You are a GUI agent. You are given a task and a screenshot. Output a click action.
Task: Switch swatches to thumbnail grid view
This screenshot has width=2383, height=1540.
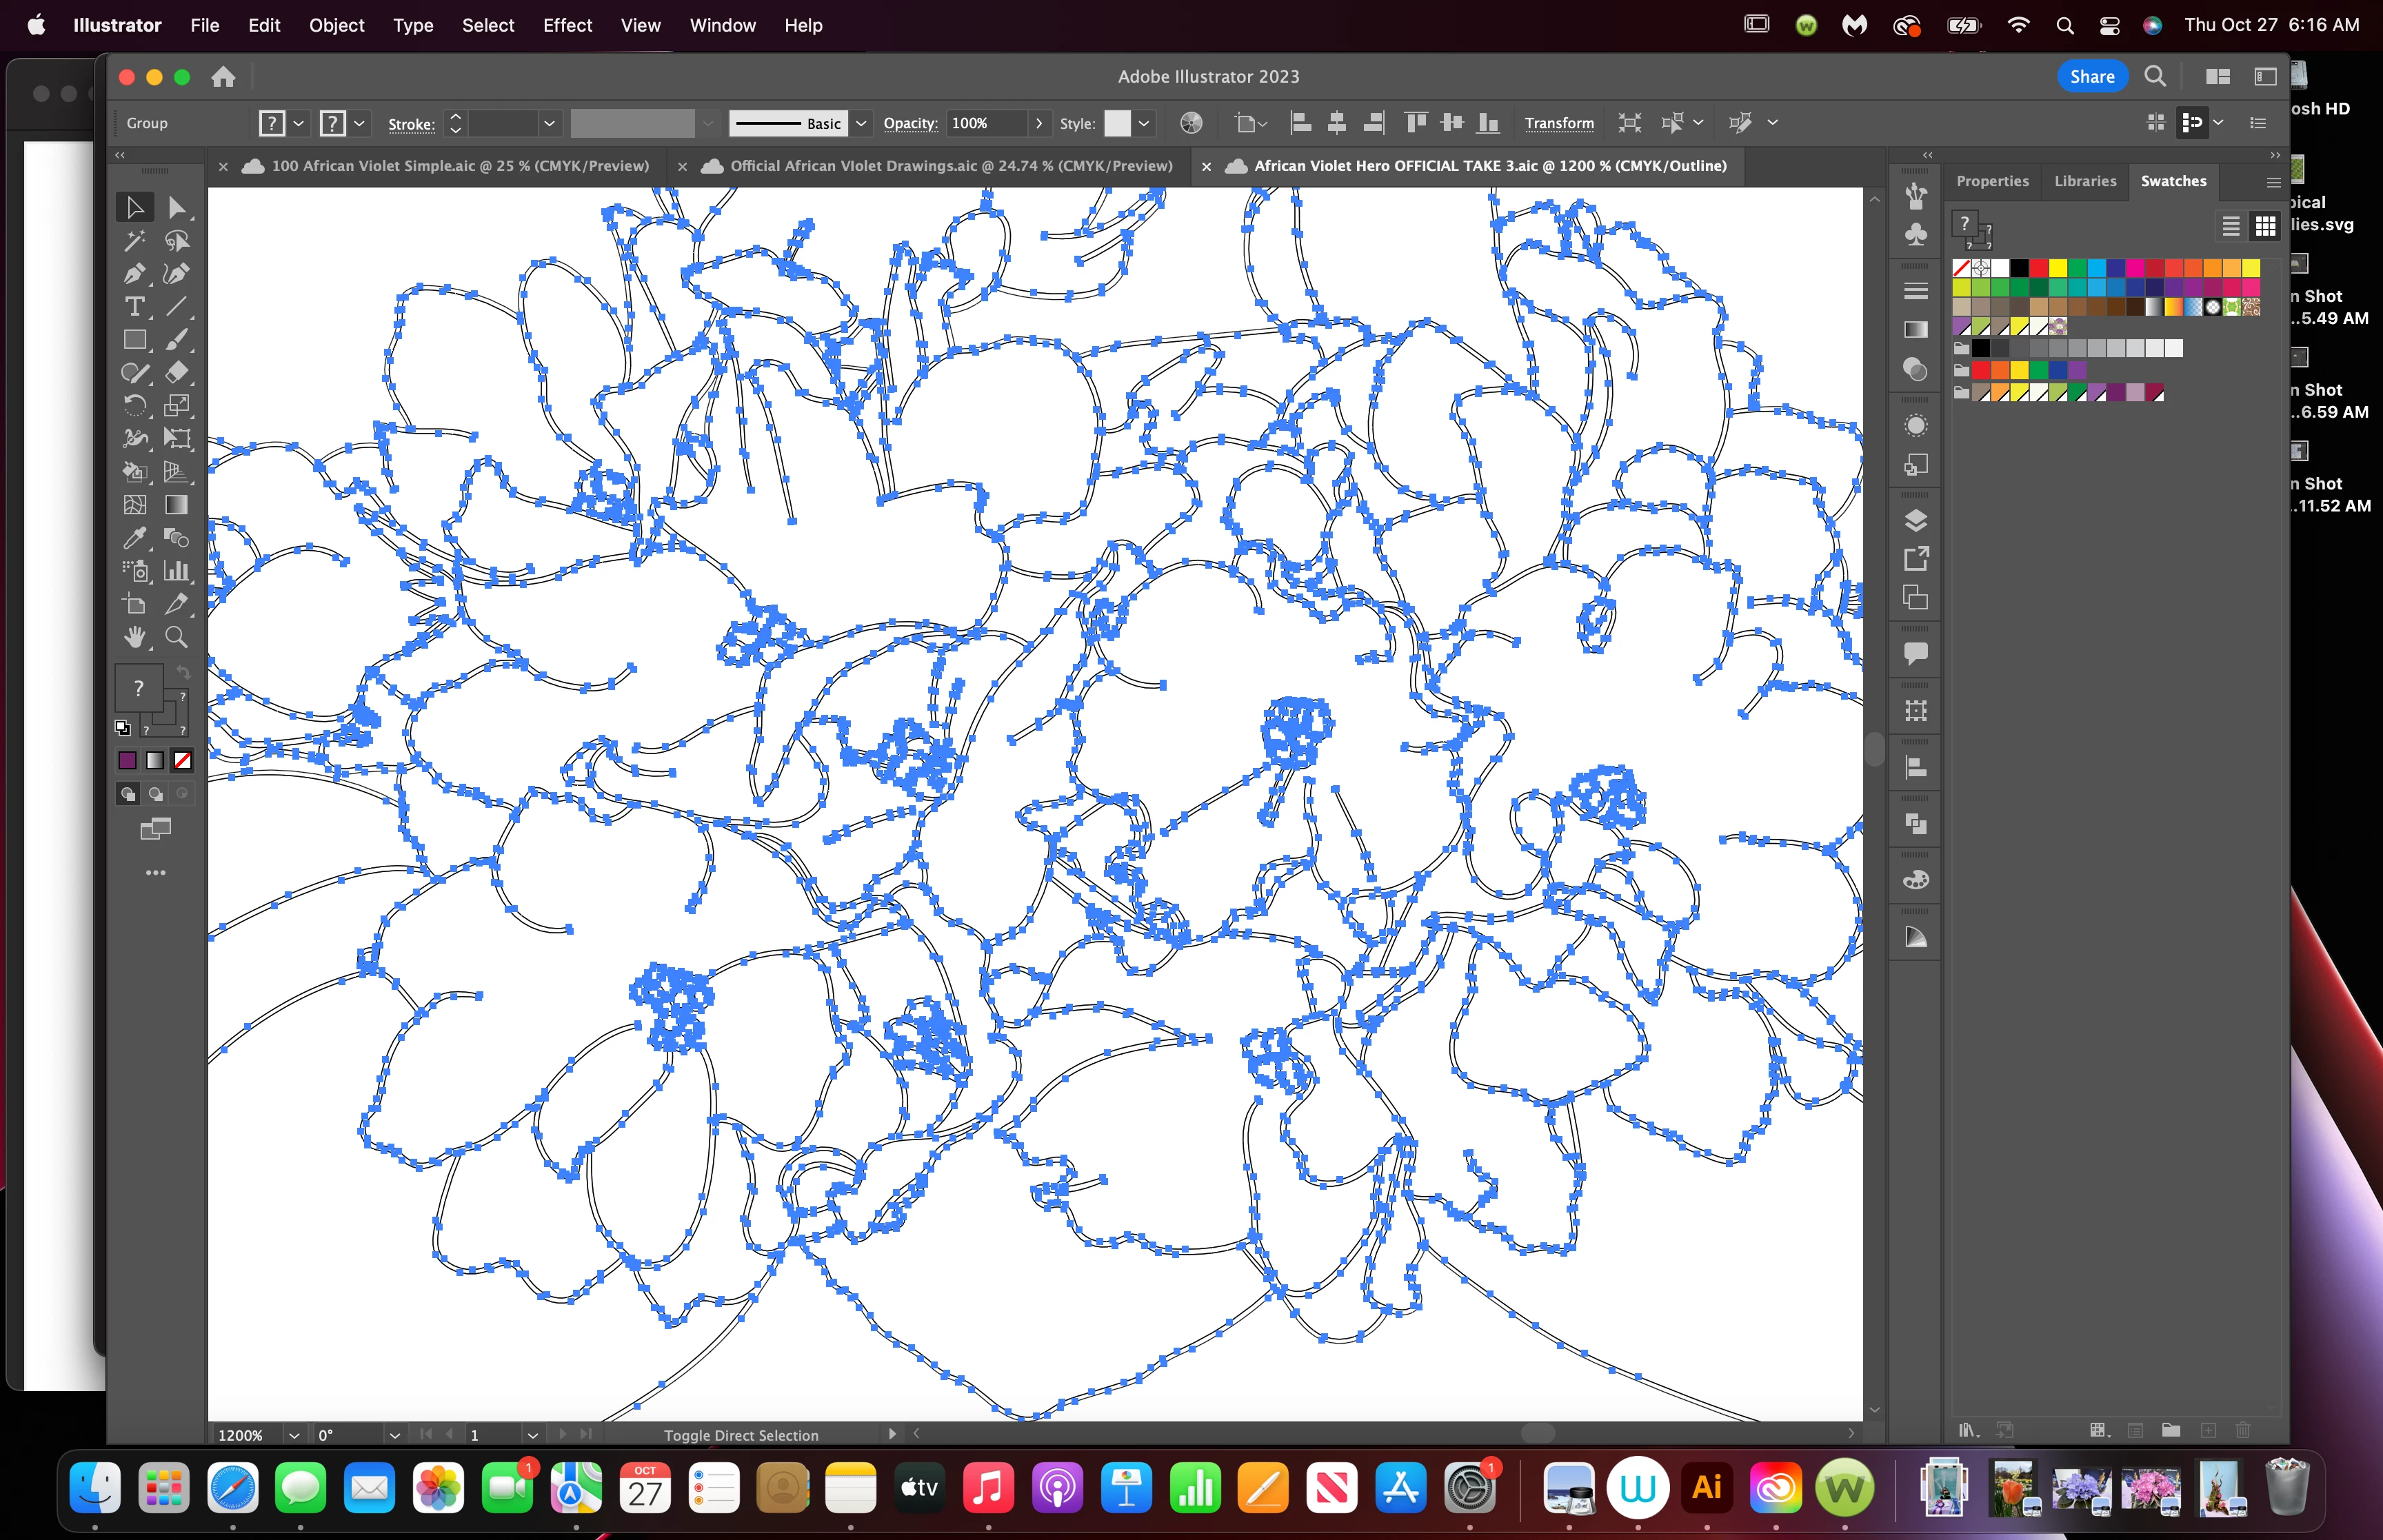click(x=2265, y=227)
